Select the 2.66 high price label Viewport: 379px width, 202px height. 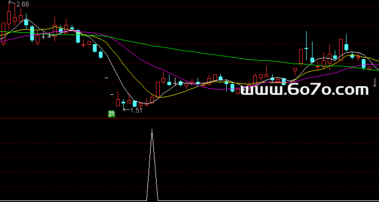point(23,4)
